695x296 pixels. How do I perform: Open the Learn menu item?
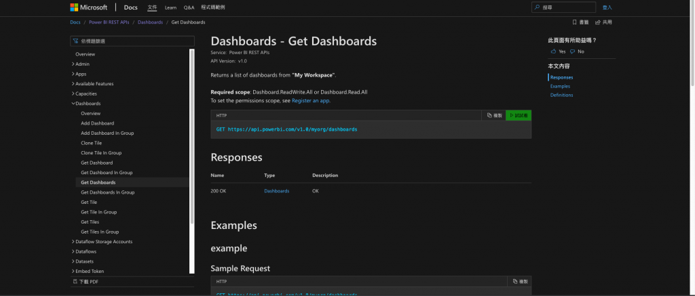(170, 7)
